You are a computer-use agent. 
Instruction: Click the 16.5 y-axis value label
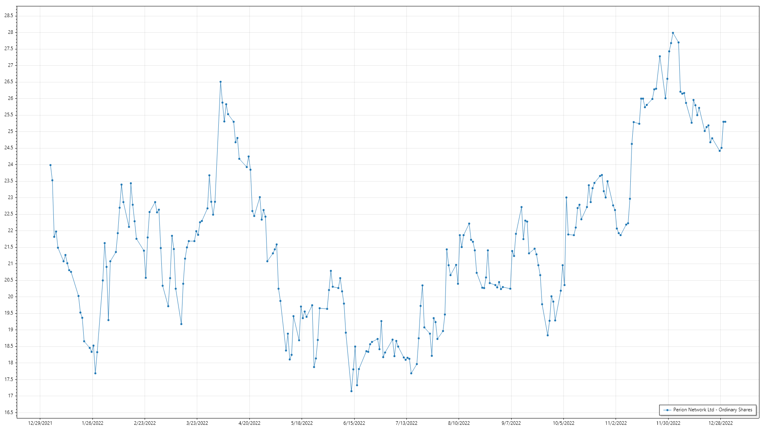point(9,412)
